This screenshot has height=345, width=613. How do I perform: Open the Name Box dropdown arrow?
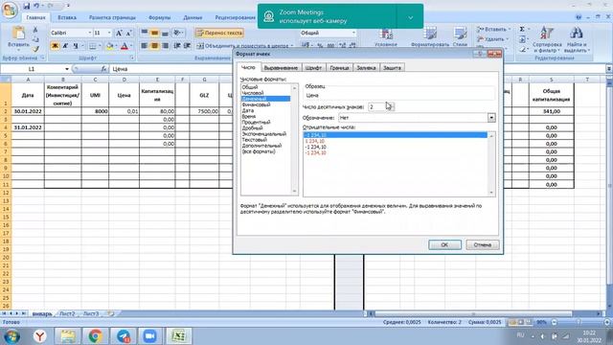click(67, 69)
